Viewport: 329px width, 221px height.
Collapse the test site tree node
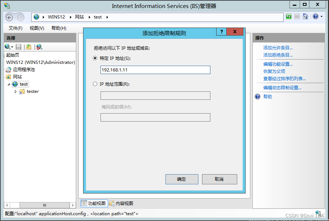point(9,84)
